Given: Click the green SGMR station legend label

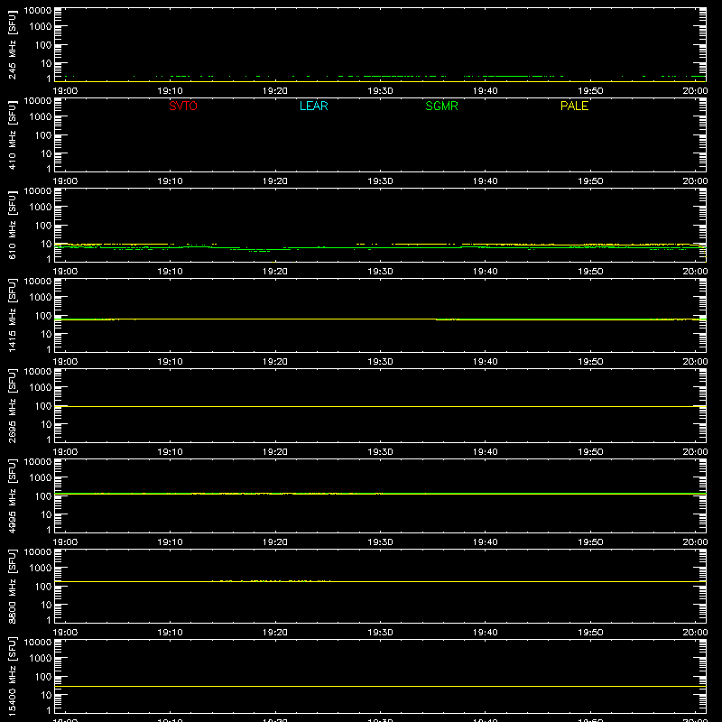Looking at the screenshot, I should (x=441, y=106).
